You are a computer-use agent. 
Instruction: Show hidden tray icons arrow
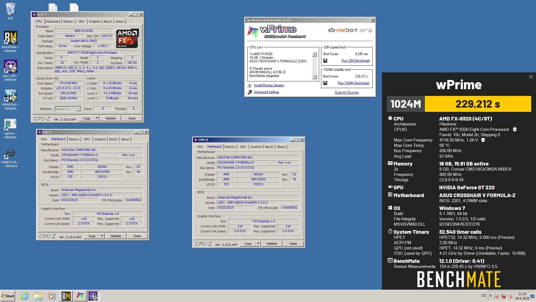(490, 296)
